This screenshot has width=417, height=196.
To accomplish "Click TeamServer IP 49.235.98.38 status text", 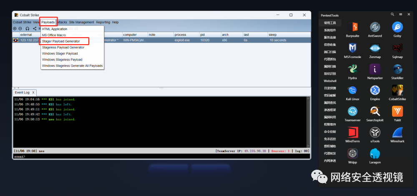I will click(x=241, y=151).
